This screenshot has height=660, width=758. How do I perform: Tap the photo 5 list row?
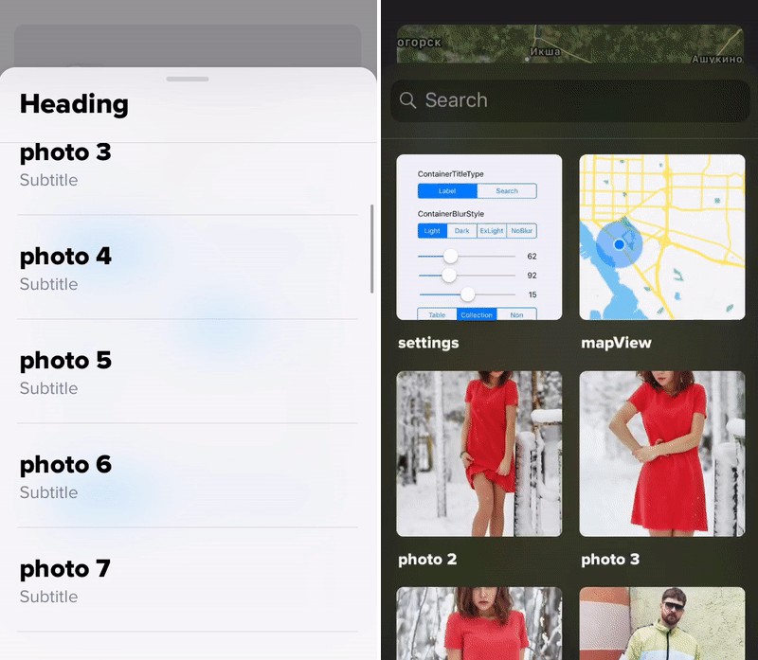pyautogui.click(x=188, y=372)
